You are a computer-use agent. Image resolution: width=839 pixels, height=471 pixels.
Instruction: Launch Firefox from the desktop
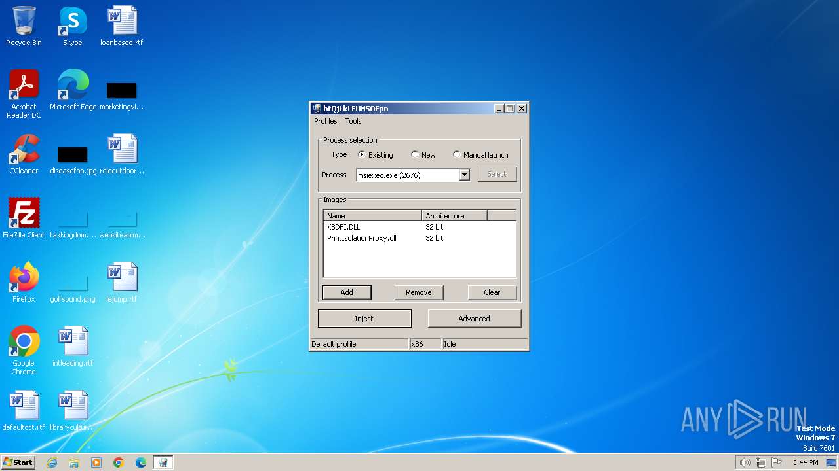24,283
